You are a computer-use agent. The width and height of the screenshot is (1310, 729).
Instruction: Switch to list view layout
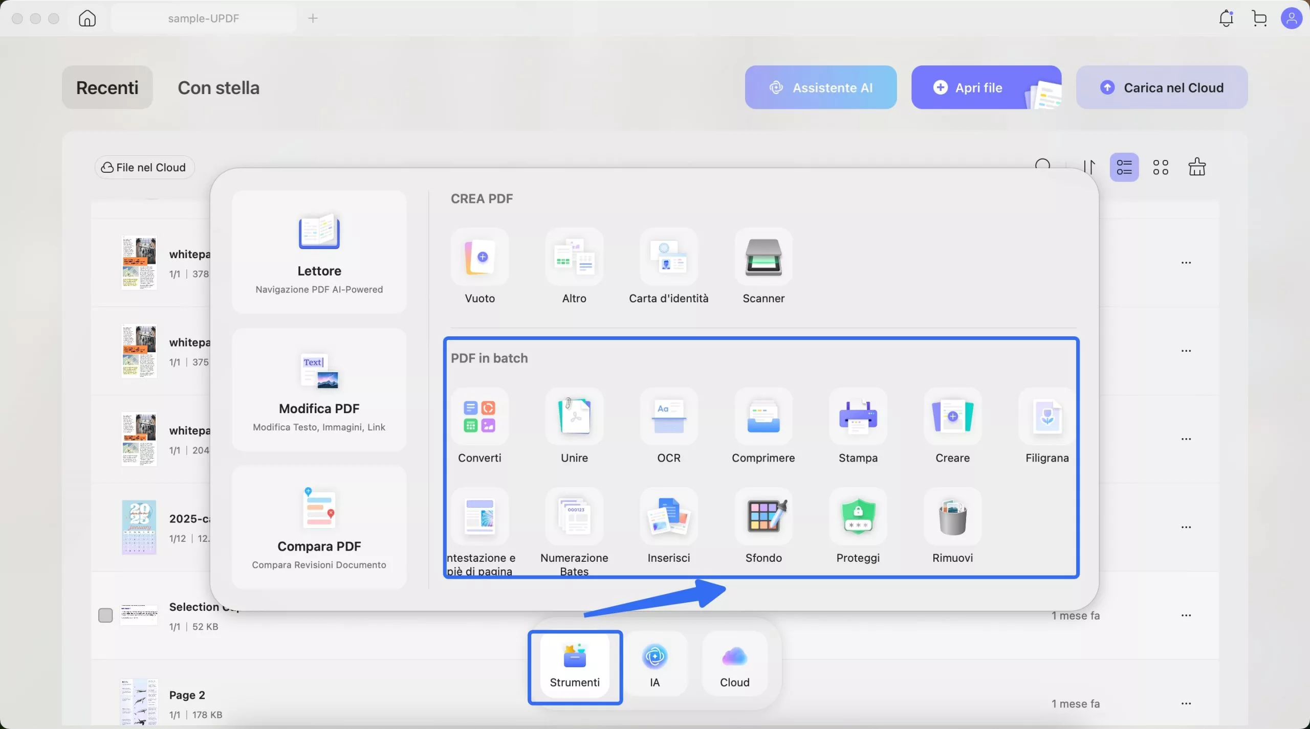click(x=1124, y=167)
